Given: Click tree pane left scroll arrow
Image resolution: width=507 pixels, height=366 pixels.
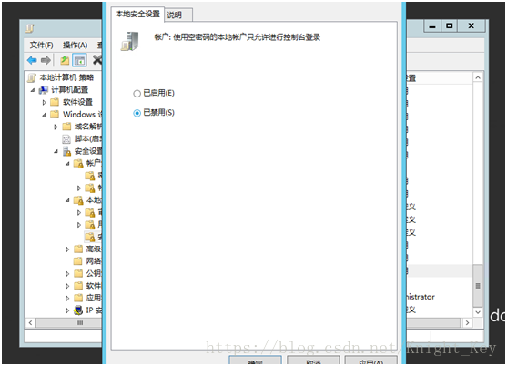Looking at the screenshot, I should pos(30,322).
